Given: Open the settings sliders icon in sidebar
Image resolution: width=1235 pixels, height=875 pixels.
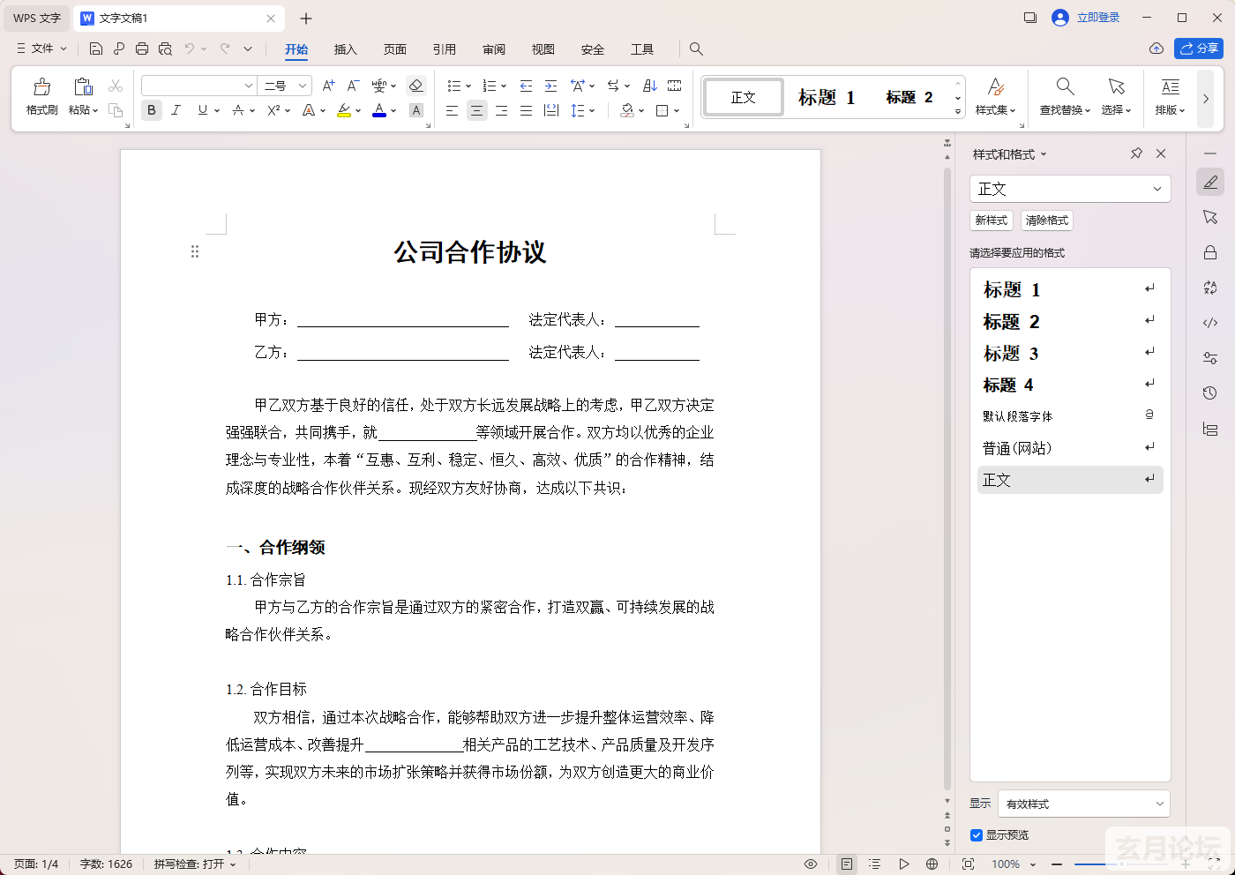Looking at the screenshot, I should click(1210, 358).
